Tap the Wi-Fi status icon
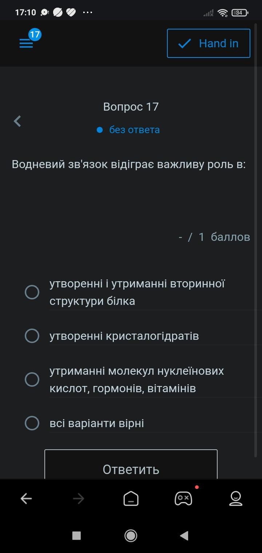This screenshot has width=262, height=553. [223, 13]
